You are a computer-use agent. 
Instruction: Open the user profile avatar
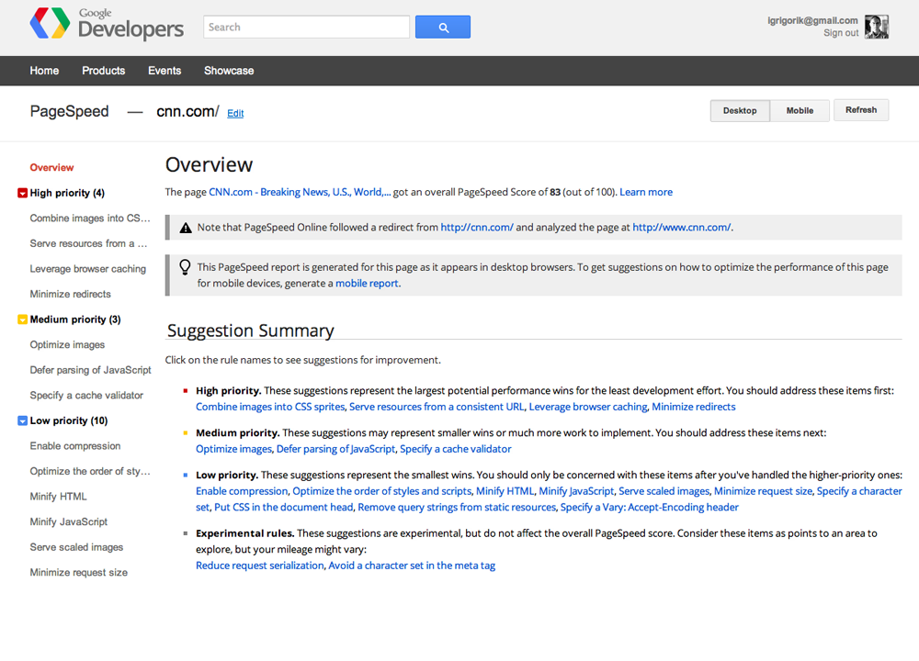point(876,27)
